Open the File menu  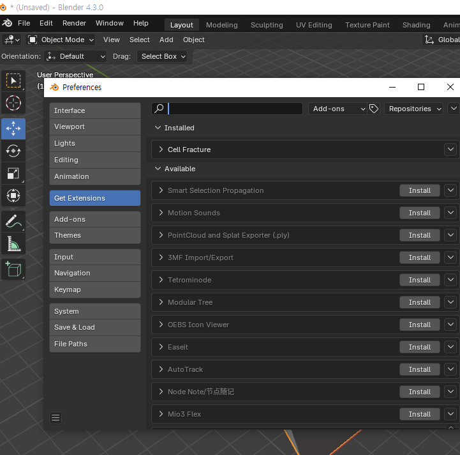tap(24, 23)
